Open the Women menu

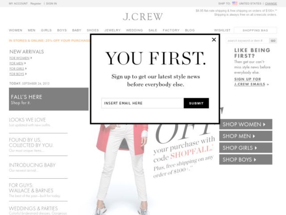[x=16, y=30]
